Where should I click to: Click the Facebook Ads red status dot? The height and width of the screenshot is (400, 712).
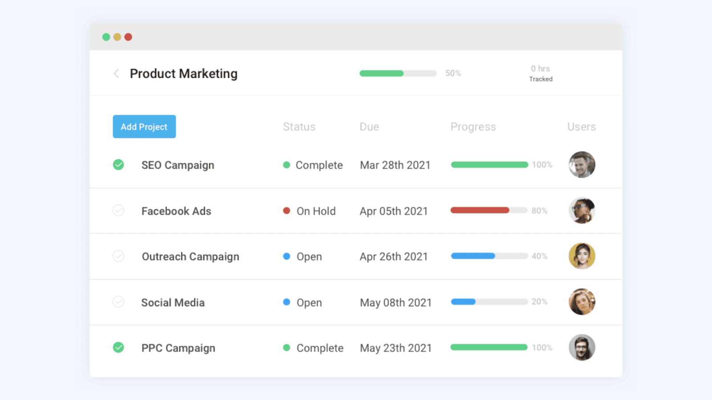coord(287,211)
